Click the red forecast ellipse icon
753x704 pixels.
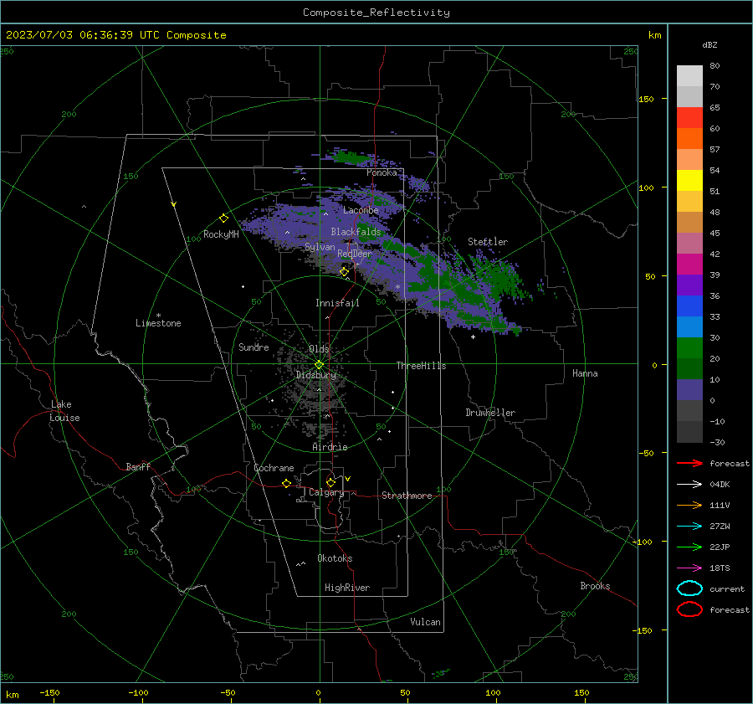coord(689,609)
